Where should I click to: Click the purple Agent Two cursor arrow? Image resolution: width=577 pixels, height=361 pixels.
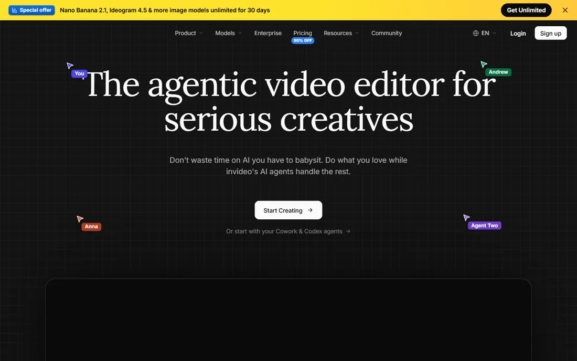pos(466,217)
